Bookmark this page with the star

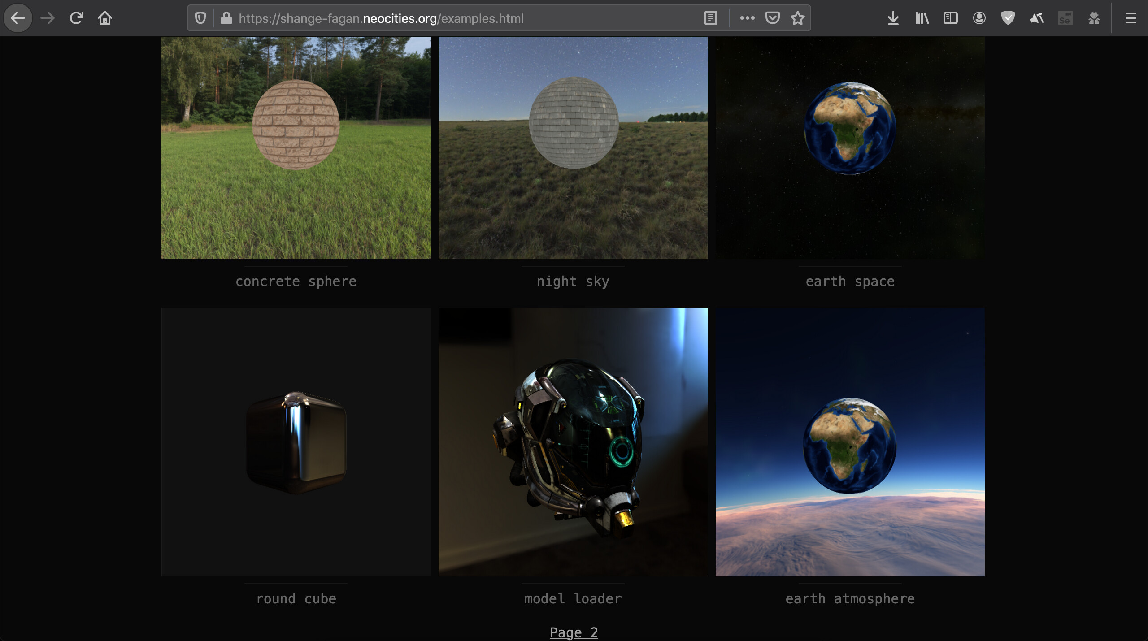tap(798, 18)
